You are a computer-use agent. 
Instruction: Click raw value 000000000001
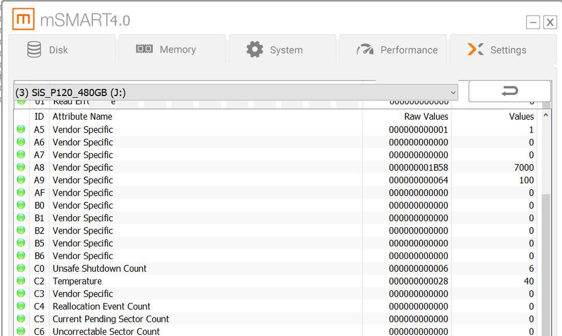(418, 130)
